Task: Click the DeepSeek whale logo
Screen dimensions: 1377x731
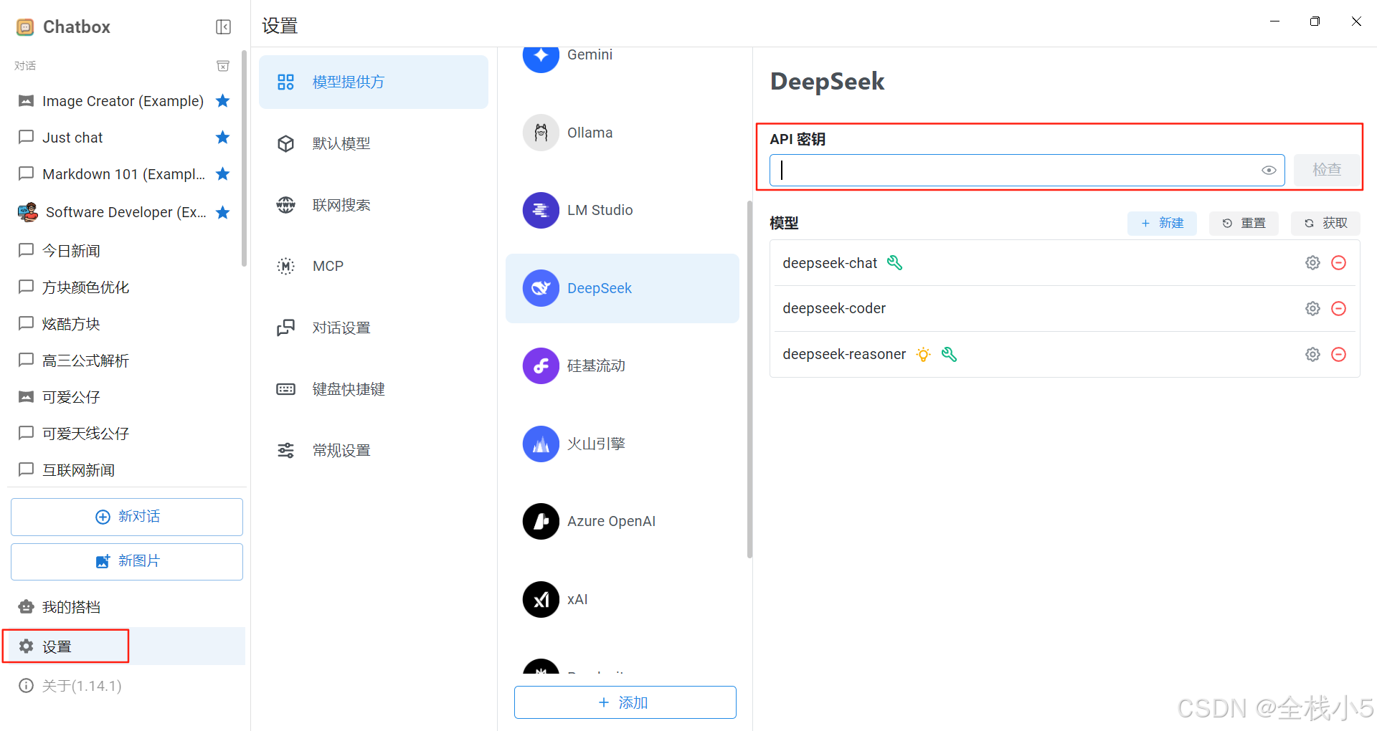Action: pyautogui.click(x=541, y=288)
